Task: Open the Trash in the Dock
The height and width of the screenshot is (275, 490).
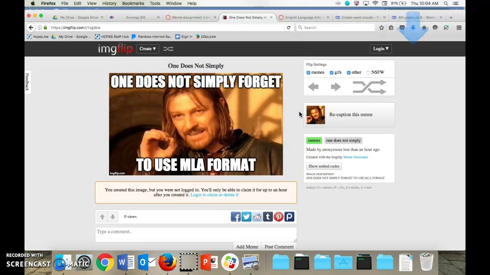Action: [x=426, y=262]
